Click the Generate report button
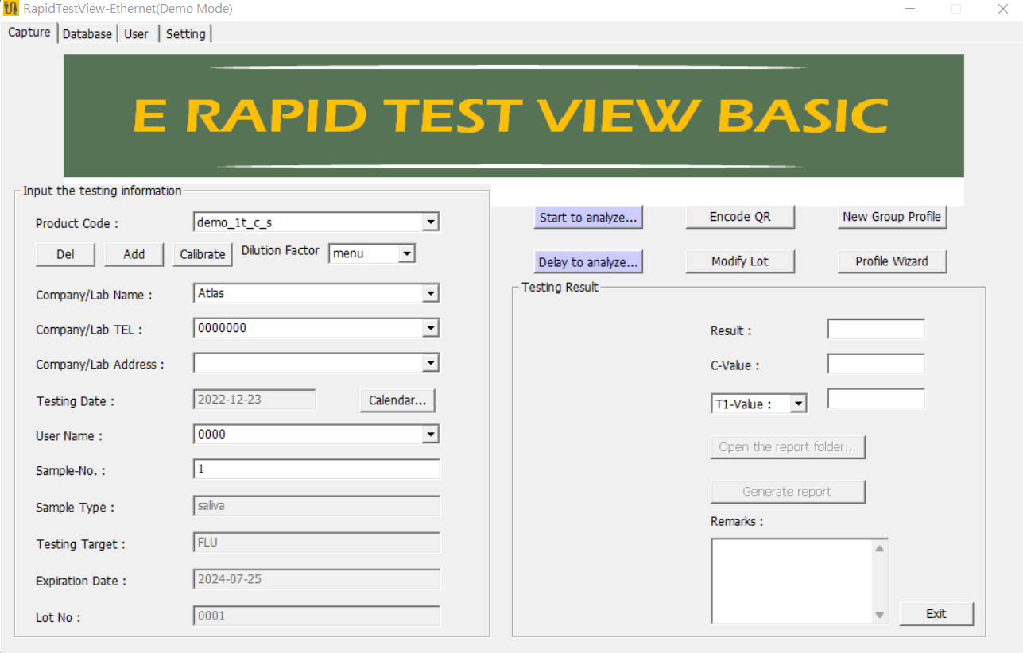This screenshot has height=653, width=1023. 788,492
